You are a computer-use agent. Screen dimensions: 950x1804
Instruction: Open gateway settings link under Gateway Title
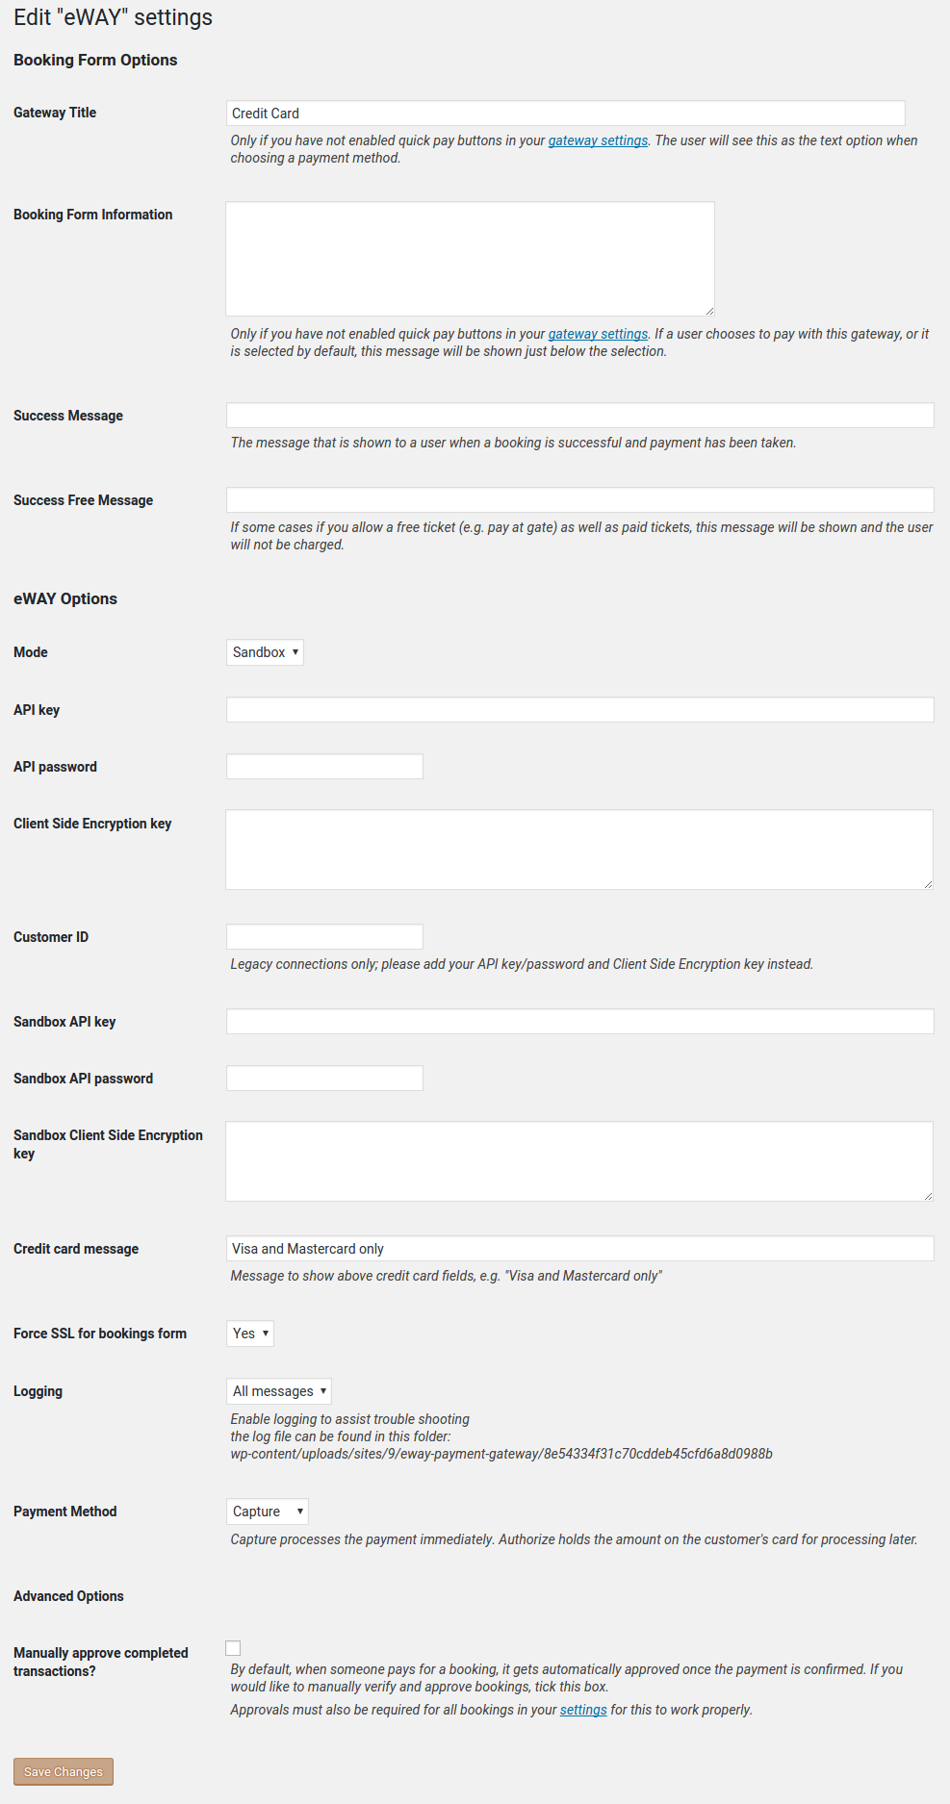pyautogui.click(x=598, y=140)
